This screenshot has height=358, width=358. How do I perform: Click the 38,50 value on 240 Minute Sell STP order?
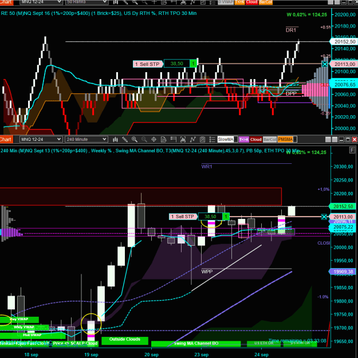[x=210, y=217]
